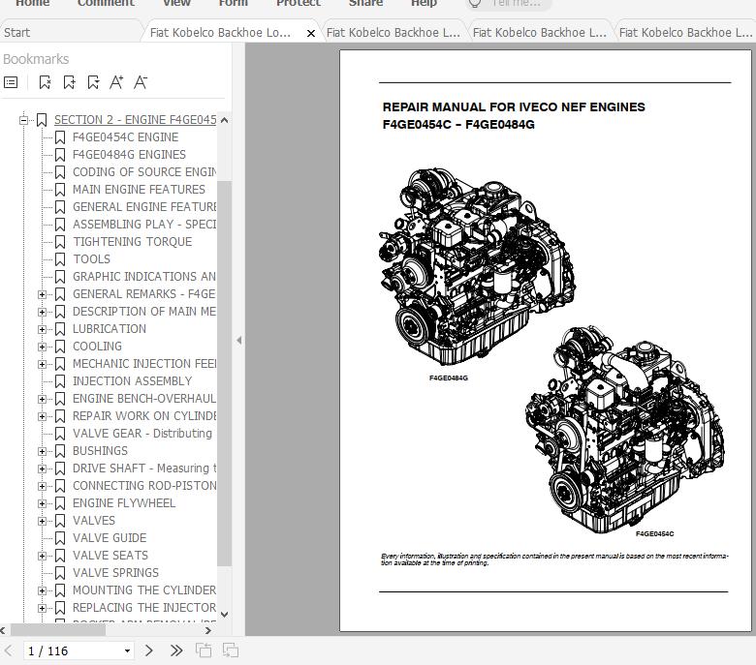The image size is (756, 665).
Task: Open the View ribbon tab
Action: pyautogui.click(x=176, y=3)
